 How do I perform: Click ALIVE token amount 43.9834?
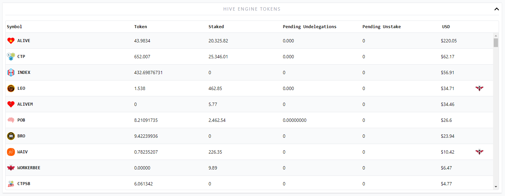142,41
